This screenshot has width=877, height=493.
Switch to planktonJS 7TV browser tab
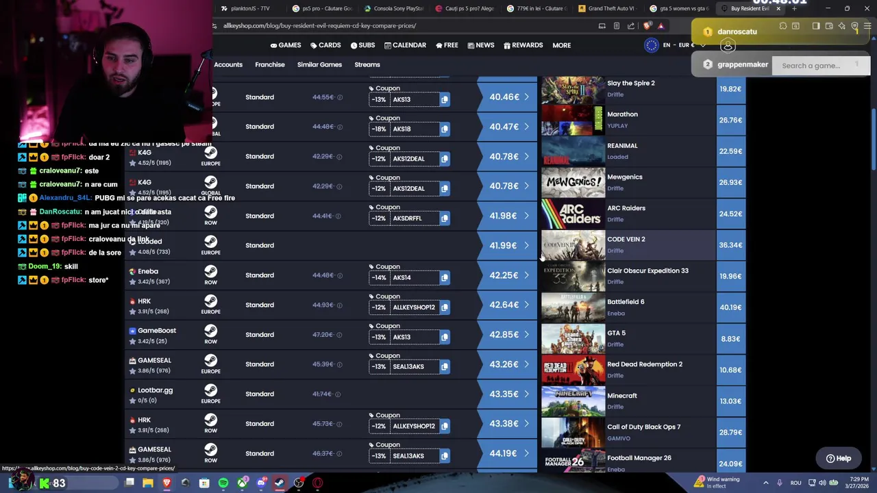[250, 8]
